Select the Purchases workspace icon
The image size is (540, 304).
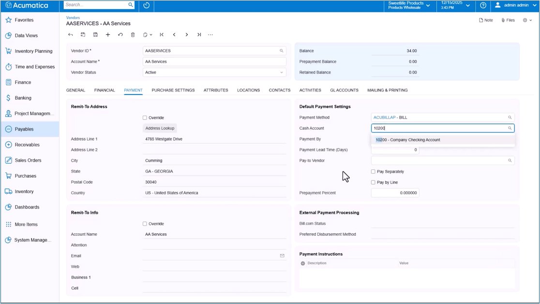9,176
